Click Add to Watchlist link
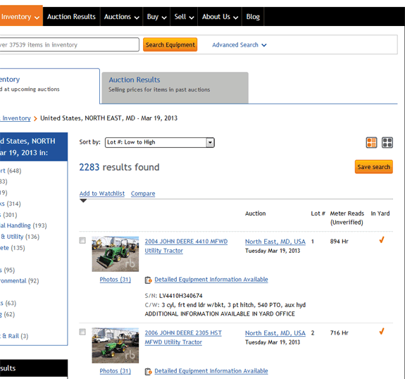The height and width of the screenshot is (379, 405). tap(102, 194)
